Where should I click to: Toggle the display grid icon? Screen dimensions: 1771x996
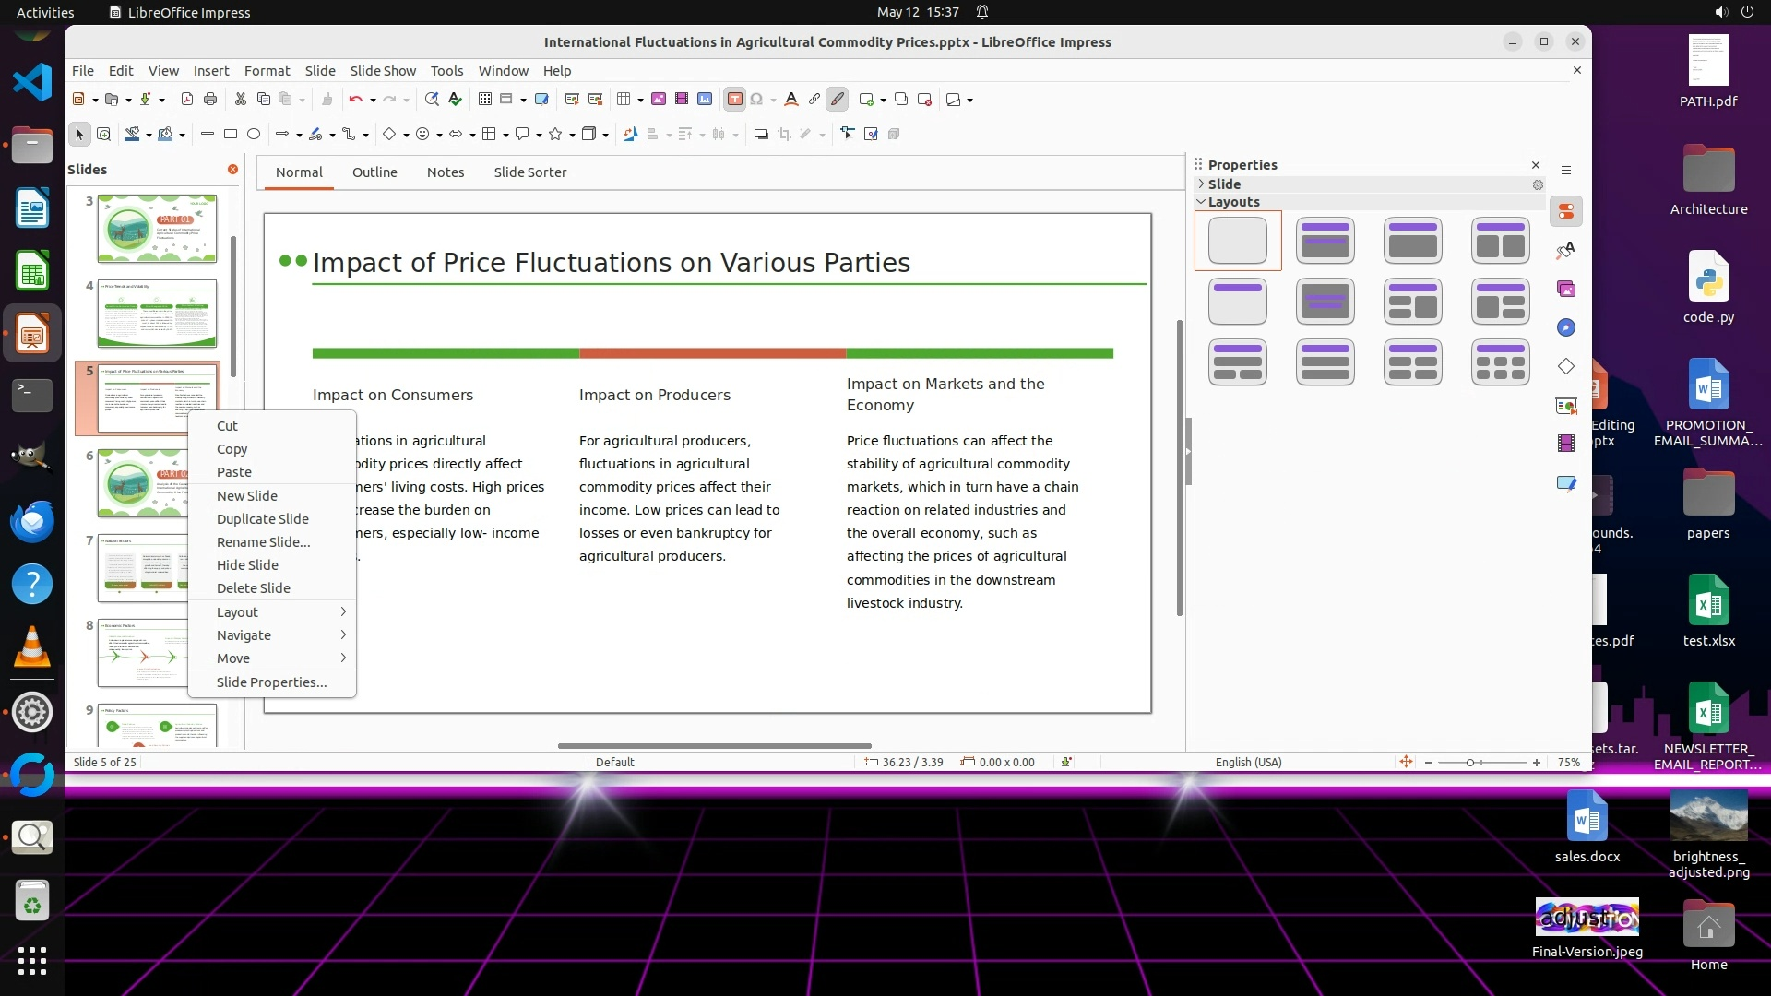[485, 100]
